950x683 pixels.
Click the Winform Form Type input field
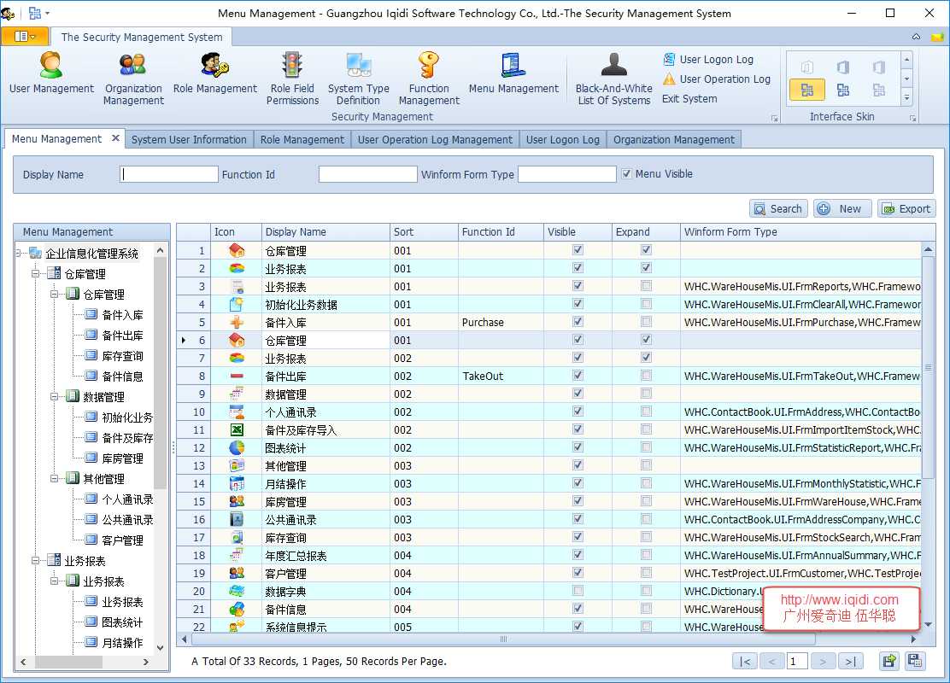point(567,174)
